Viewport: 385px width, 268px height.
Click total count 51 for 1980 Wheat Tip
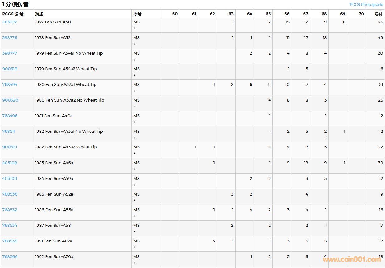[381, 85]
